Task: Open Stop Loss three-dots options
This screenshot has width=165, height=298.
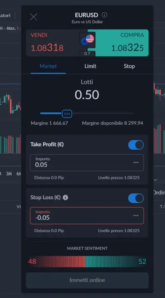Action: point(136,215)
